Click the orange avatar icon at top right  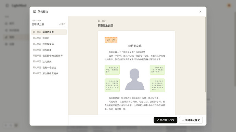pyautogui.click(x=229, y=5)
